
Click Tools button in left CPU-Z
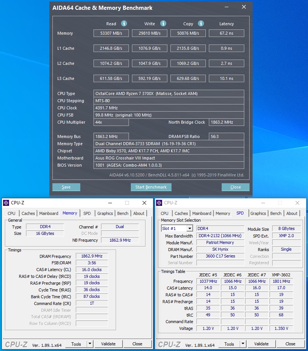click(76, 344)
